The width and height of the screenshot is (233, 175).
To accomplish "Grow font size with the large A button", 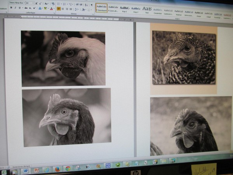I will (x=36, y=3).
